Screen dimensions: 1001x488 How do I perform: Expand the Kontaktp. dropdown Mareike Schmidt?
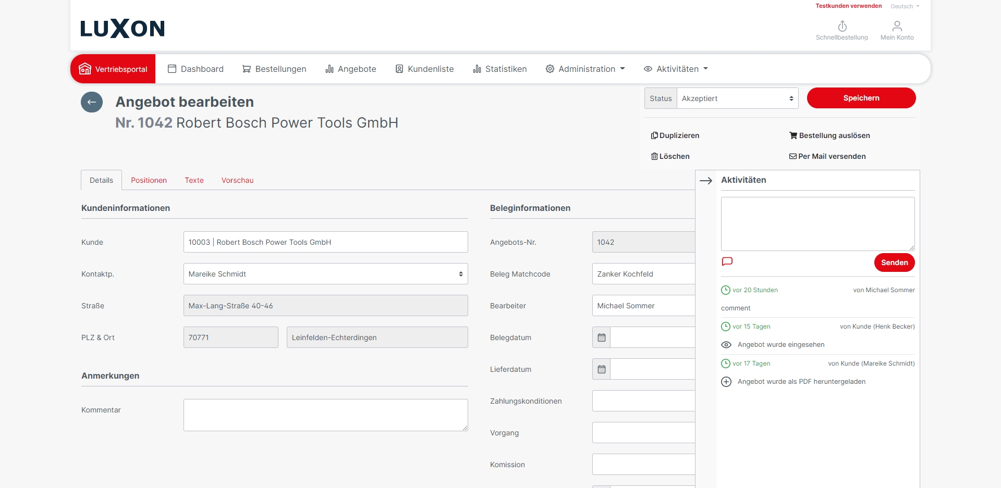pyautogui.click(x=325, y=274)
